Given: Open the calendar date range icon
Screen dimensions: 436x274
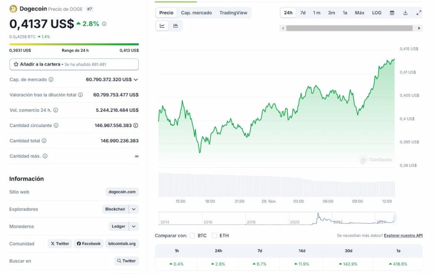Looking at the screenshot, I should click(392, 13).
